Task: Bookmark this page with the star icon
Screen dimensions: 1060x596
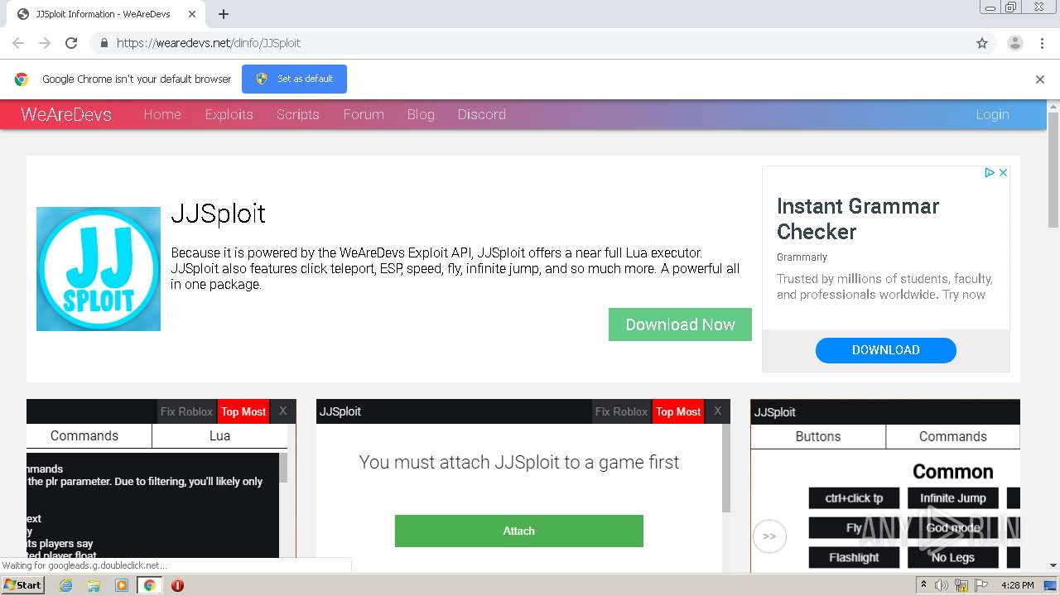Action: click(x=982, y=43)
